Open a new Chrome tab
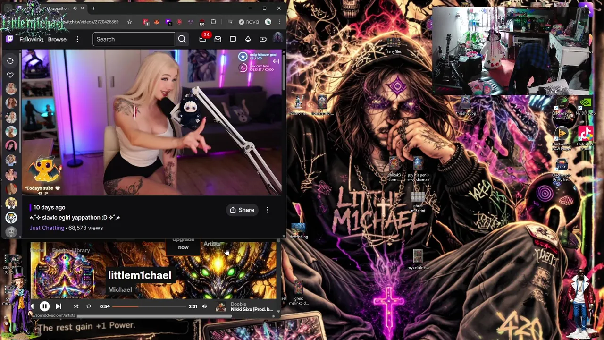This screenshot has width=604, height=340. pyautogui.click(x=93, y=8)
